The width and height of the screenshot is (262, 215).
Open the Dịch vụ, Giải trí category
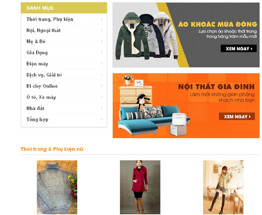pos(64,75)
